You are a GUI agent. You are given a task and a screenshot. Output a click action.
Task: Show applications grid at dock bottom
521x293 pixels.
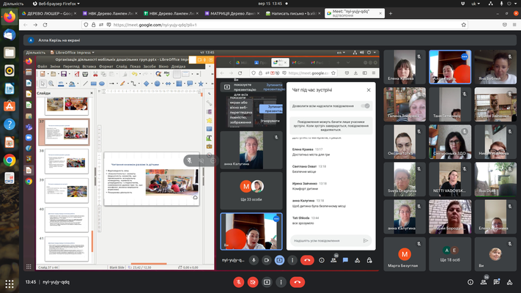click(x=10, y=283)
